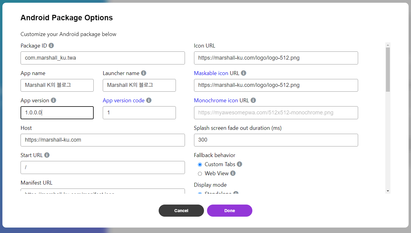This screenshot has width=411, height=233.
Task: Click the Custom Tabs info icon
Action: [x=239, y=164]
